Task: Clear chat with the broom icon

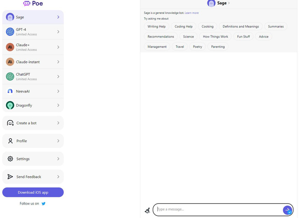Action: pos(147,210)
